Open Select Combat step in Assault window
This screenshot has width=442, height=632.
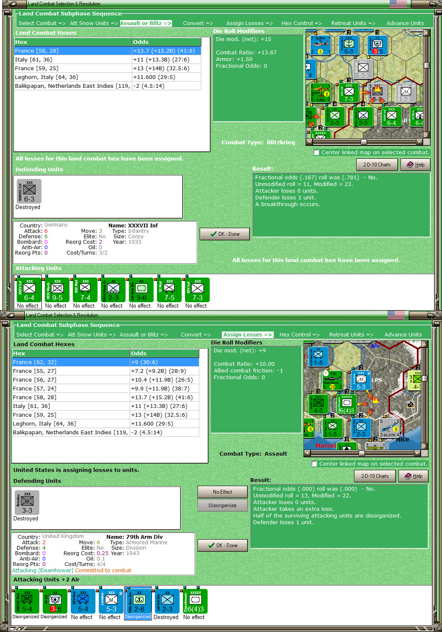(x=40, y=335)
